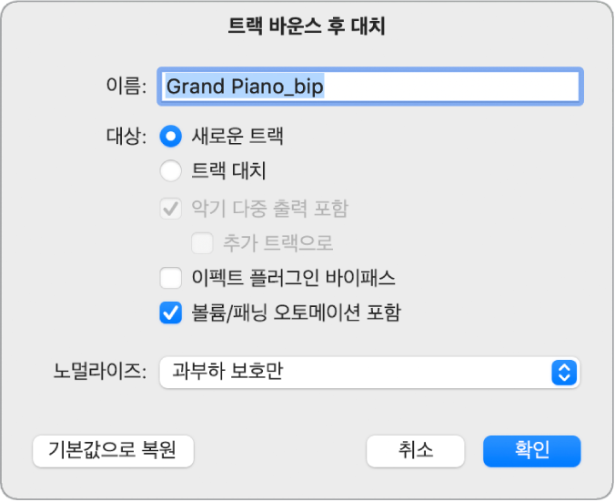Click the 노멀라이즈 popup blue chevron arrows
This screenshot has height=502, width=615.
[564, 372]
